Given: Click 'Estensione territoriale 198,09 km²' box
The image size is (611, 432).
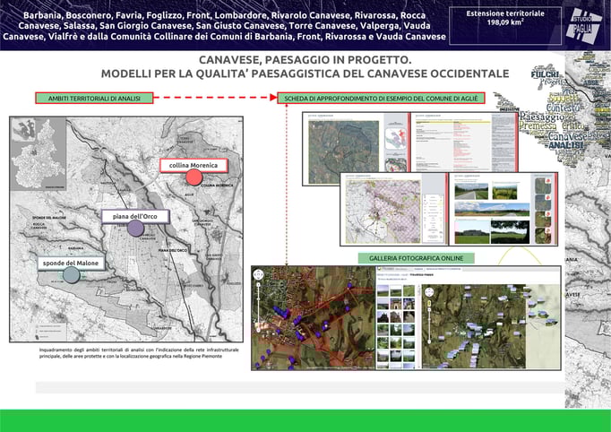Looking at the screenshot, I should (505, 25).
